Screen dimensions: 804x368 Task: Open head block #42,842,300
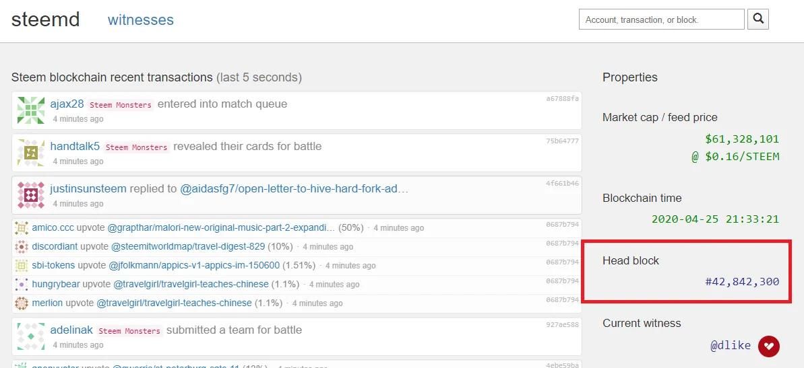coord(742,281)
